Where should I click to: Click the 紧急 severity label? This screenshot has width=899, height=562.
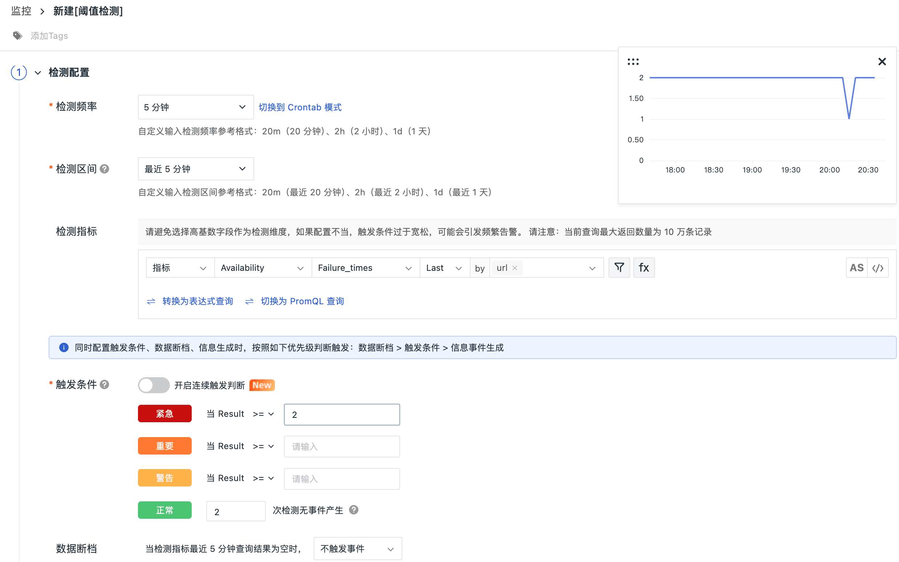164,414
